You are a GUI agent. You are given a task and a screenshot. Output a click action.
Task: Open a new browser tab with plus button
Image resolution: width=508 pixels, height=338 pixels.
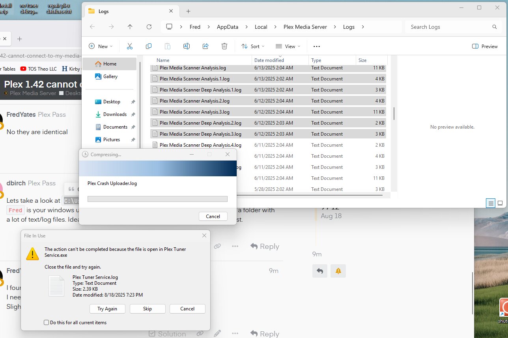(x=19, y=39)
